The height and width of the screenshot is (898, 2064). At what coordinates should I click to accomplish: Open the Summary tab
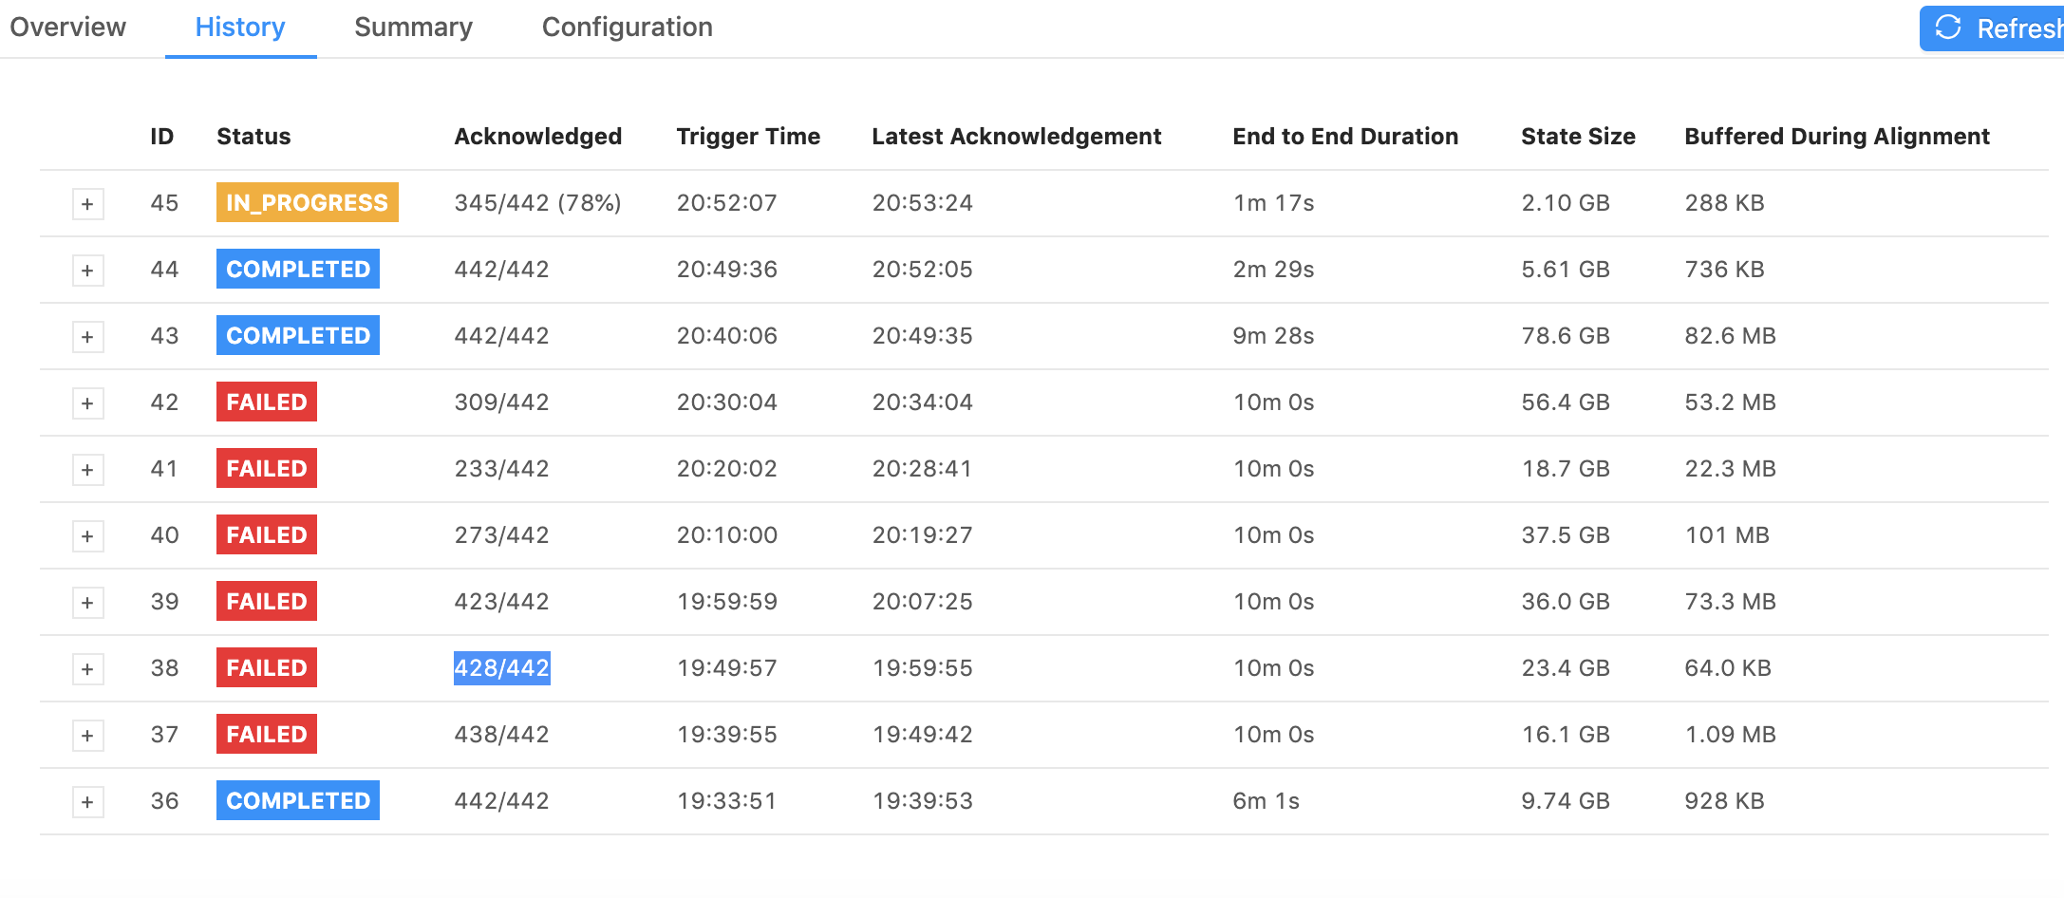(x=413, y=28)
